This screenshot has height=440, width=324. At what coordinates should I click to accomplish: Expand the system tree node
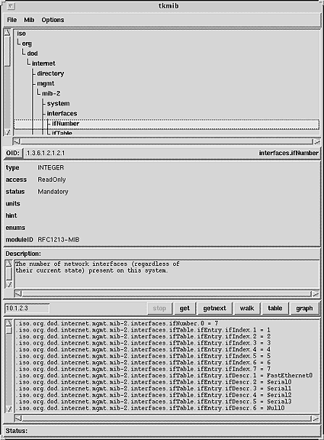[58, 103]
